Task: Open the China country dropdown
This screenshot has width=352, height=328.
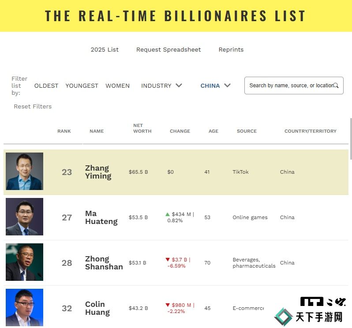Action: coord(215,86)
